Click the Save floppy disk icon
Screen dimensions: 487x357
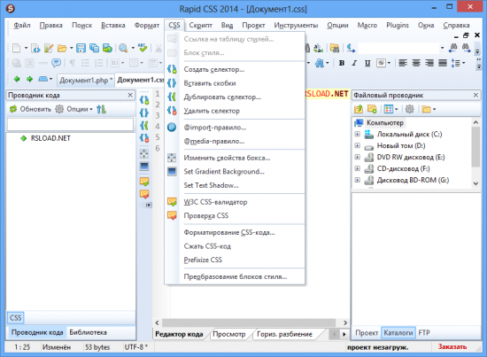click(81, 48)
